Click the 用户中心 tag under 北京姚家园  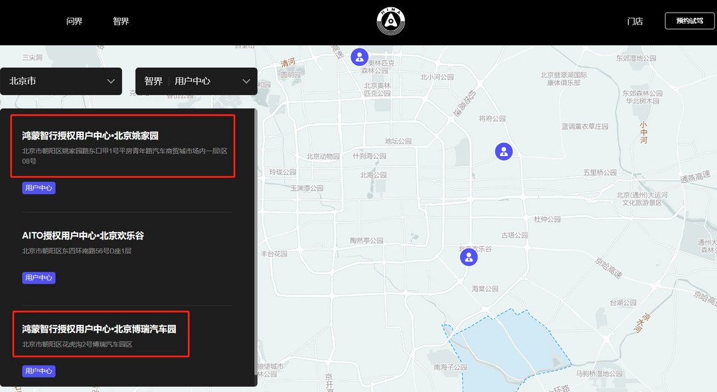pos(39,188)
